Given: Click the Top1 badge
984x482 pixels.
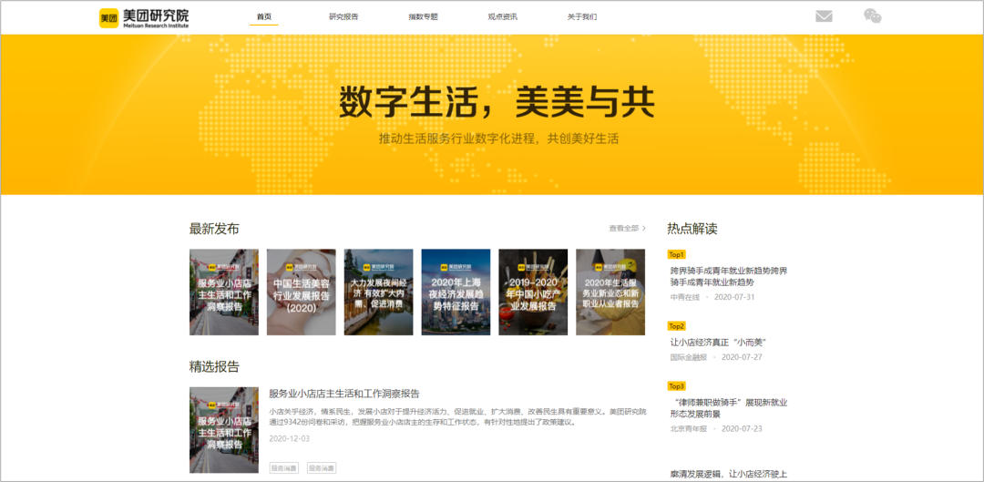Looking at the screenshot, I should [677, 254].
